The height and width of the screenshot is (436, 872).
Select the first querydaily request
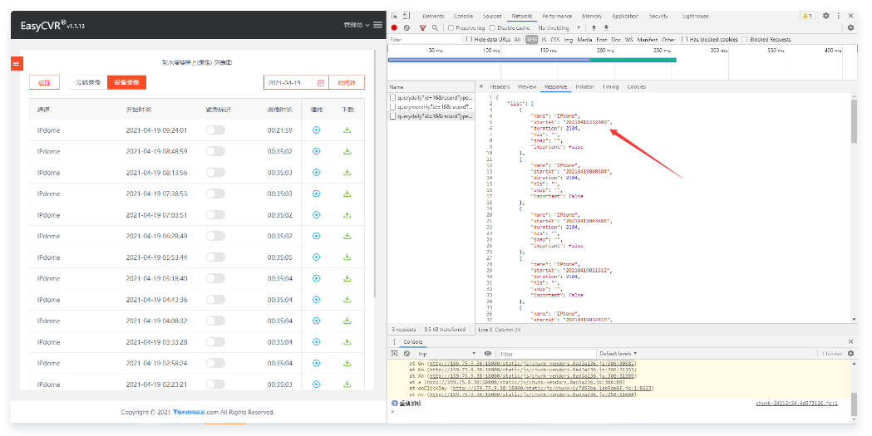point(431,97)
